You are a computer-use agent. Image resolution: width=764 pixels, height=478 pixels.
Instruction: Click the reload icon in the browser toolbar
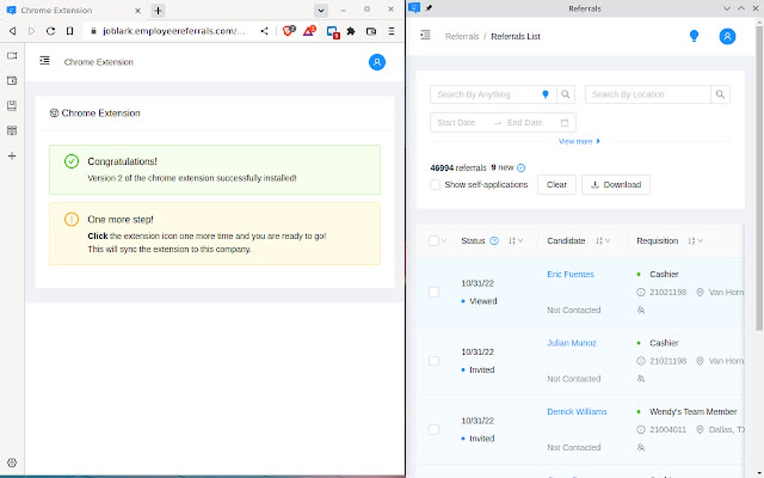(49, 31)
